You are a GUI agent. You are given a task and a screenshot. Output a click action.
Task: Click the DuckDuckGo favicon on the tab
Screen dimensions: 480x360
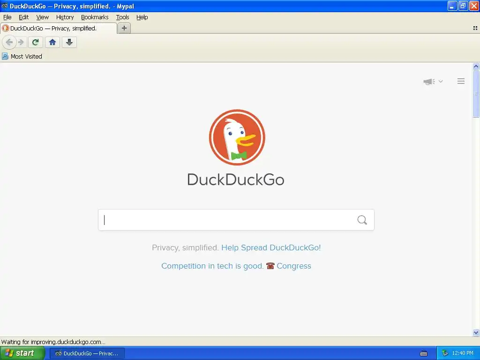click(5, 28)
